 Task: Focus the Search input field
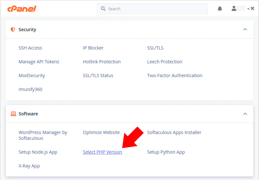point(152,9)
